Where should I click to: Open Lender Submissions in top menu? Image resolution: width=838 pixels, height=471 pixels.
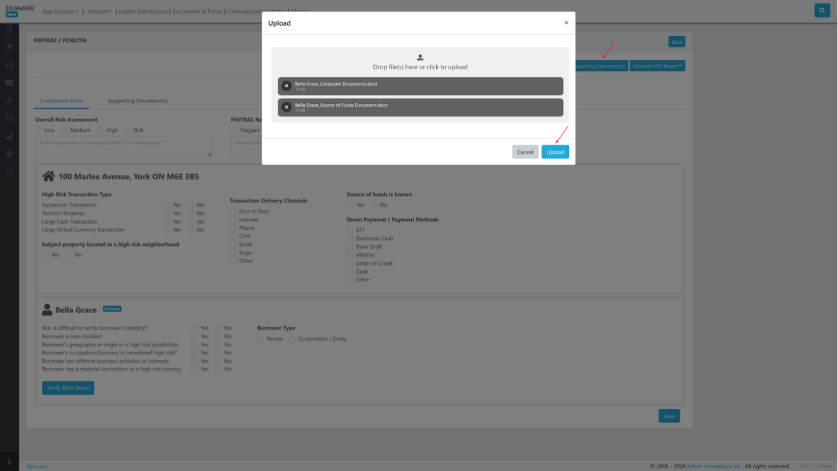142,12
